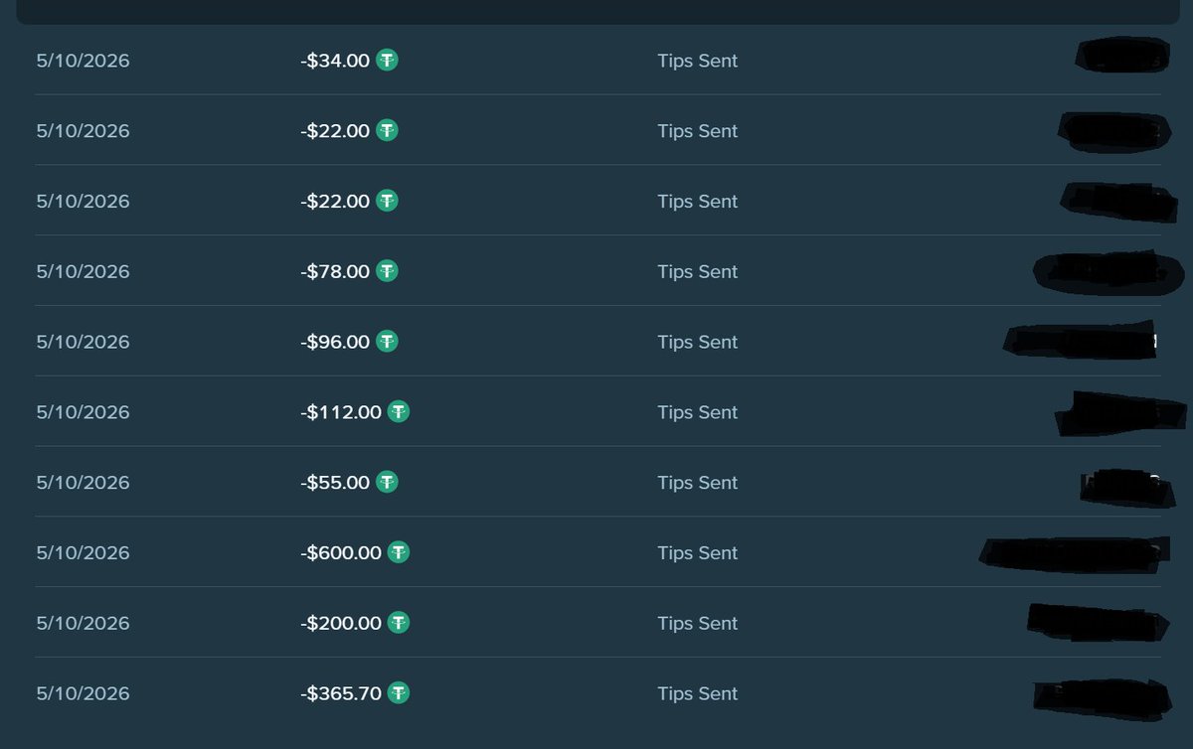
Task: Click the Tether icon beside -$365.70
Action: coord(399,692)
